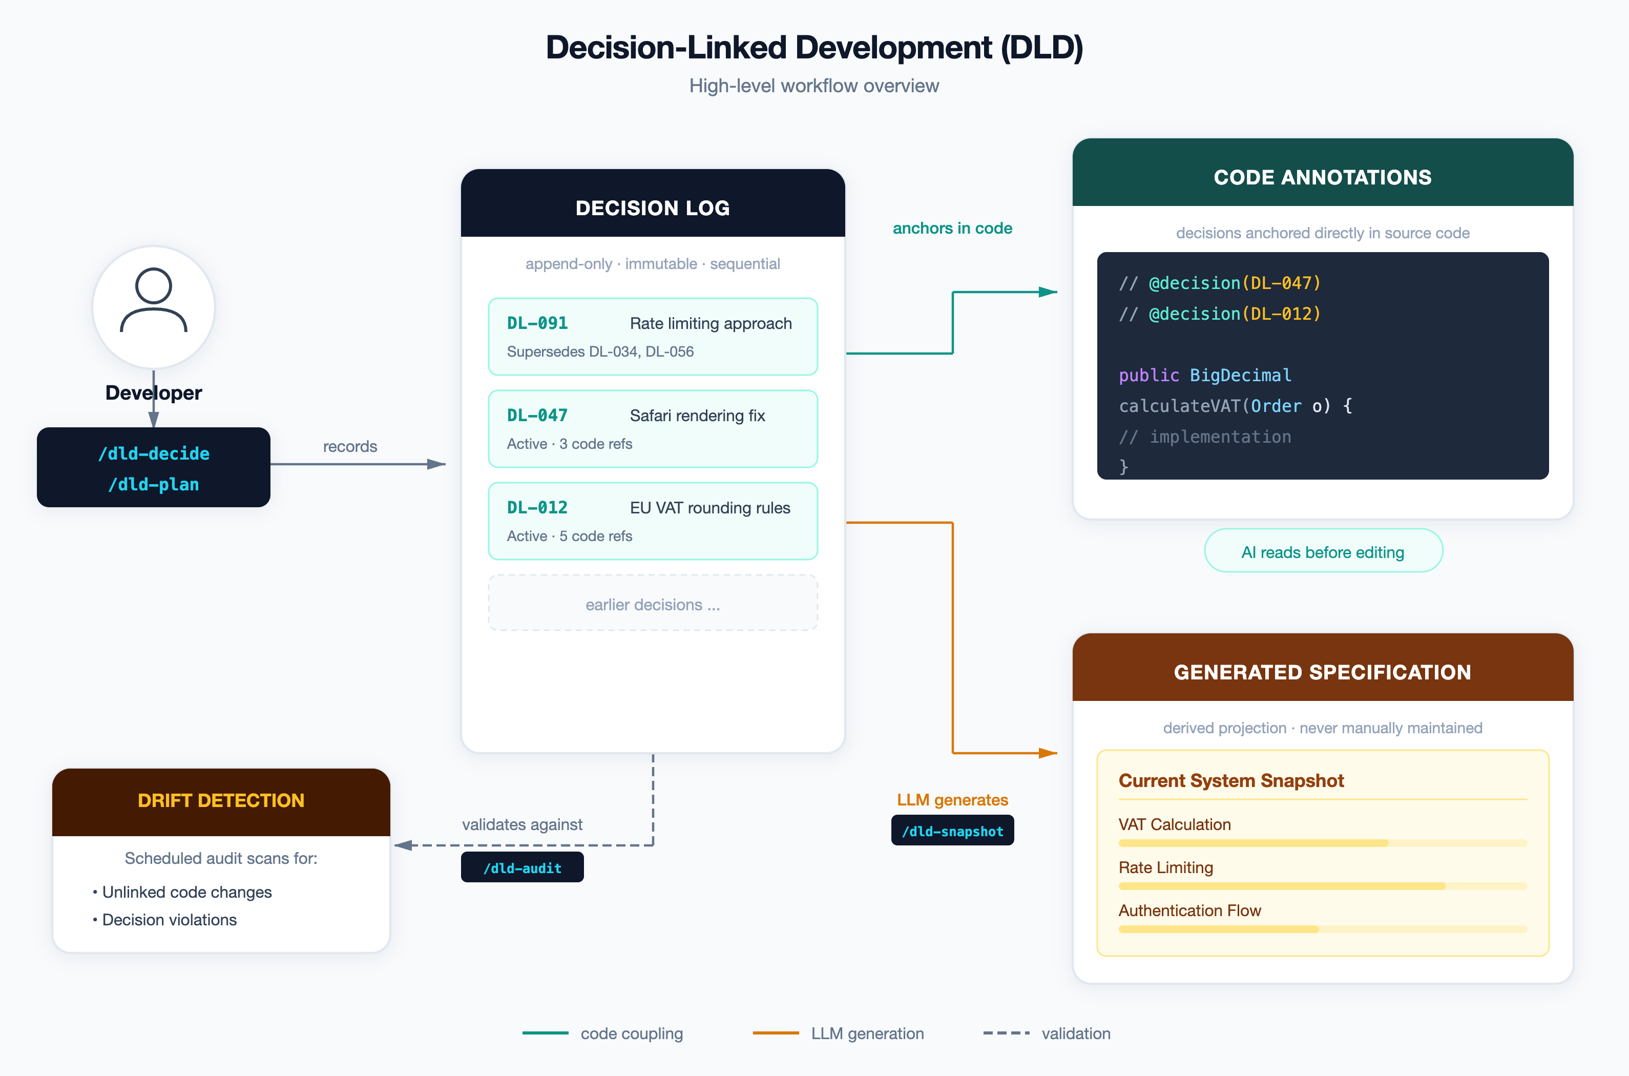Click the /dld-audit command badge
This screenshot has height=1076, width=1629.
tap(522, 868)
